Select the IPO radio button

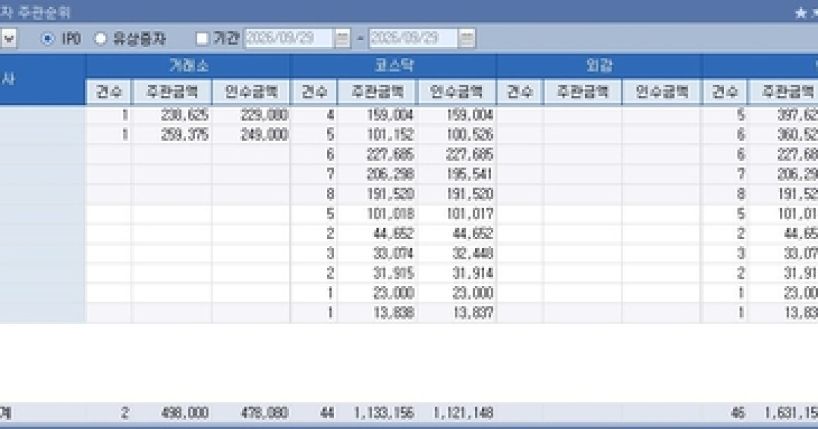tap(47, 39)
